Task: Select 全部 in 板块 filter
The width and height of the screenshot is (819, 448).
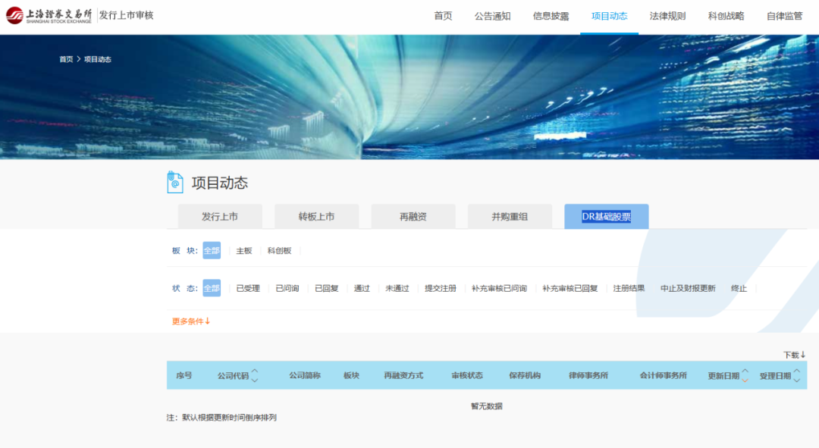Action: click(x=212, y=251)
